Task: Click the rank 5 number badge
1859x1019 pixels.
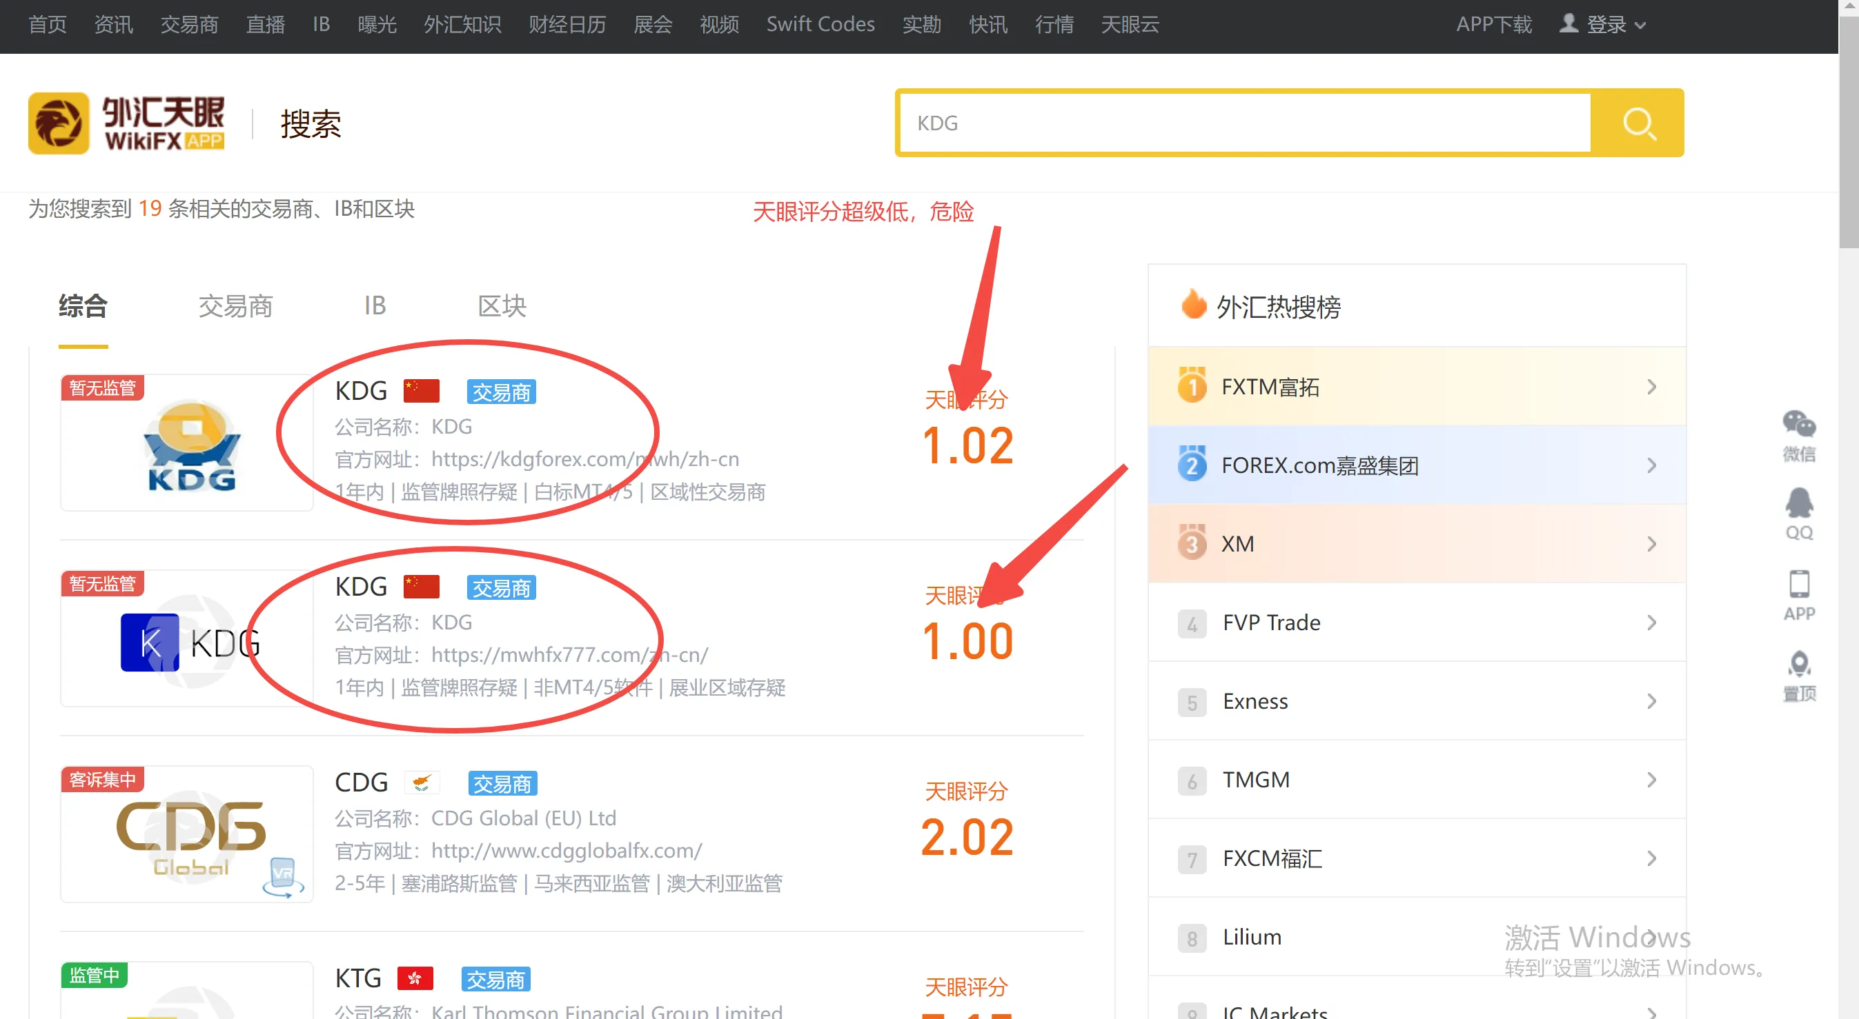Action: tap(1192, 702)
